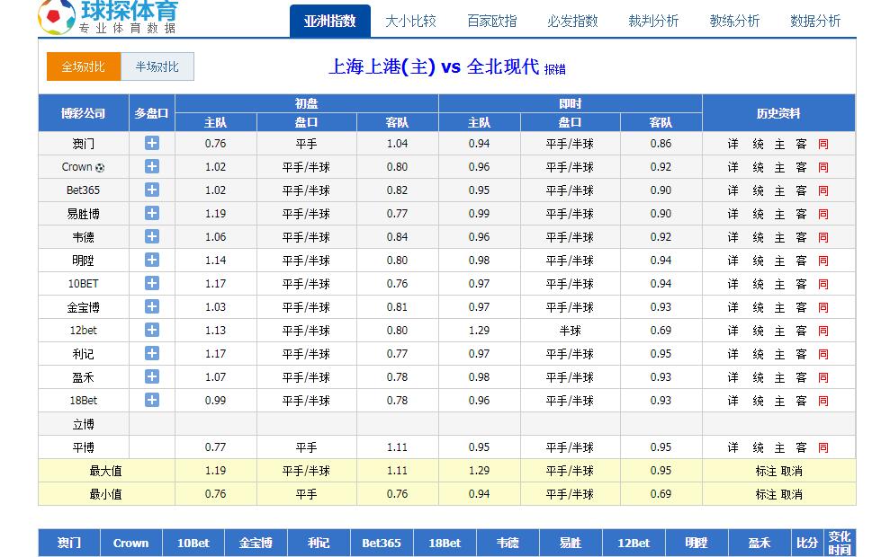
Task: Click 变化时间 header in bottom table
Action: tap(840, 544)
